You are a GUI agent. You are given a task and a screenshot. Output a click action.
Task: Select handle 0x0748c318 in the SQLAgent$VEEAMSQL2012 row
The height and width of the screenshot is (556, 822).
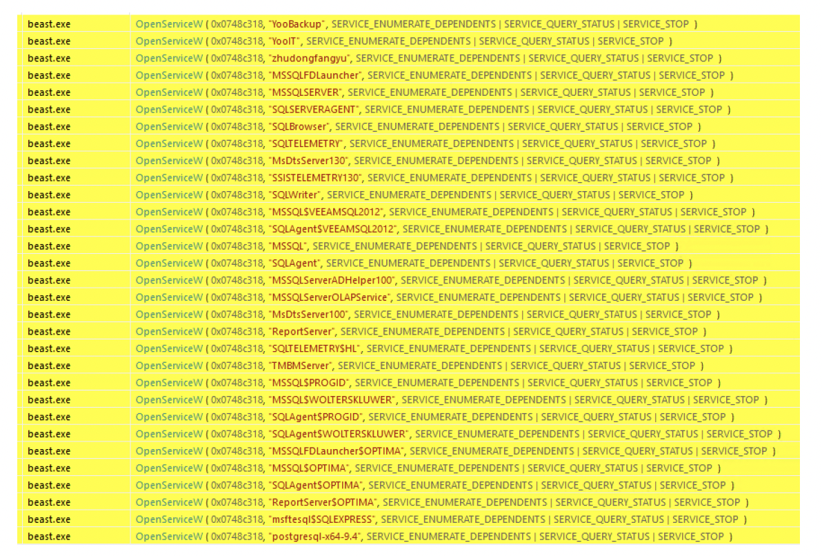coord(237,229)
